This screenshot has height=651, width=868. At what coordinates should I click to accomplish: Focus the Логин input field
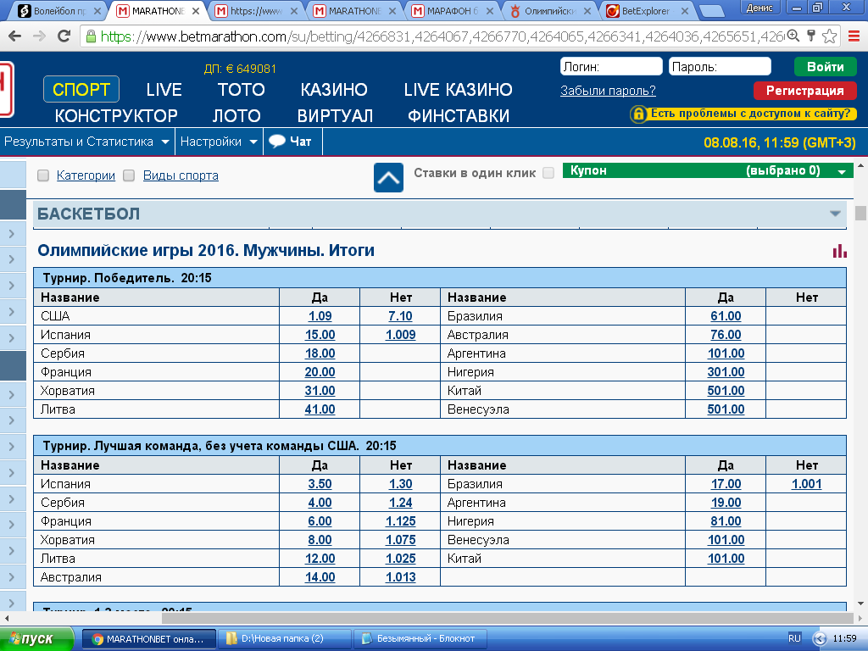coord(611,66)
